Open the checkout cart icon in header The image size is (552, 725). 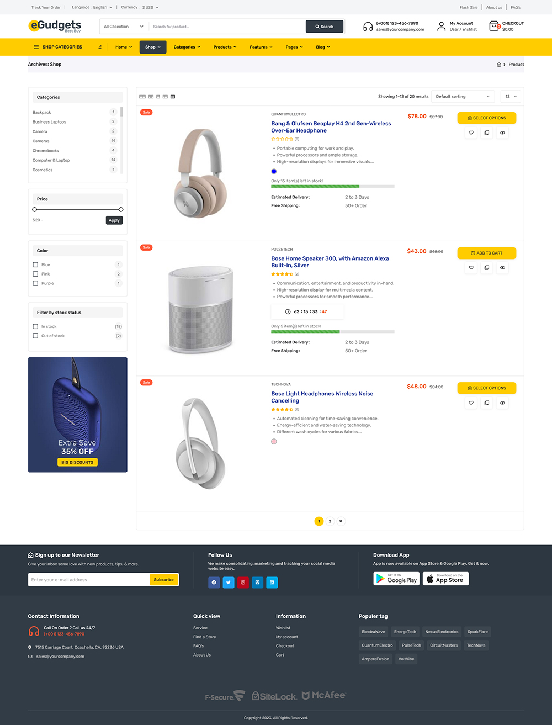495,26
